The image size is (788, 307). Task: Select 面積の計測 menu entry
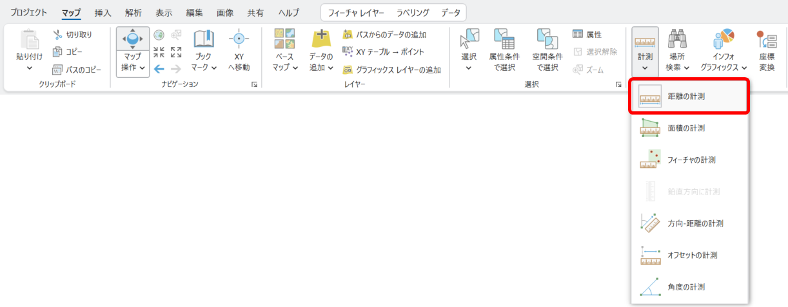pos(688,128)
